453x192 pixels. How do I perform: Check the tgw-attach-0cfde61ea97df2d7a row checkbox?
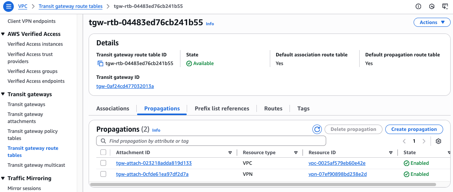103,174
